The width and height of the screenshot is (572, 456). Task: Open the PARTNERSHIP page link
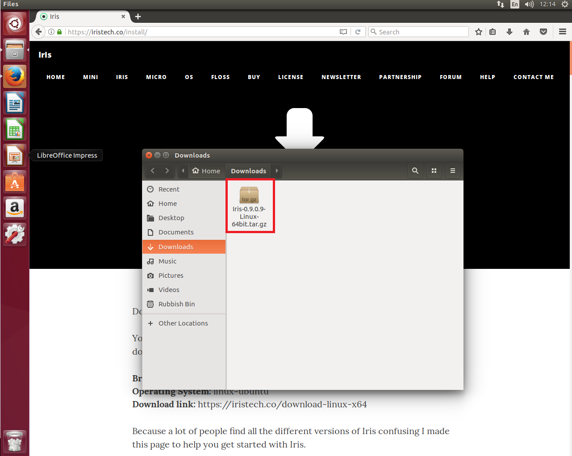pos(401,77)
